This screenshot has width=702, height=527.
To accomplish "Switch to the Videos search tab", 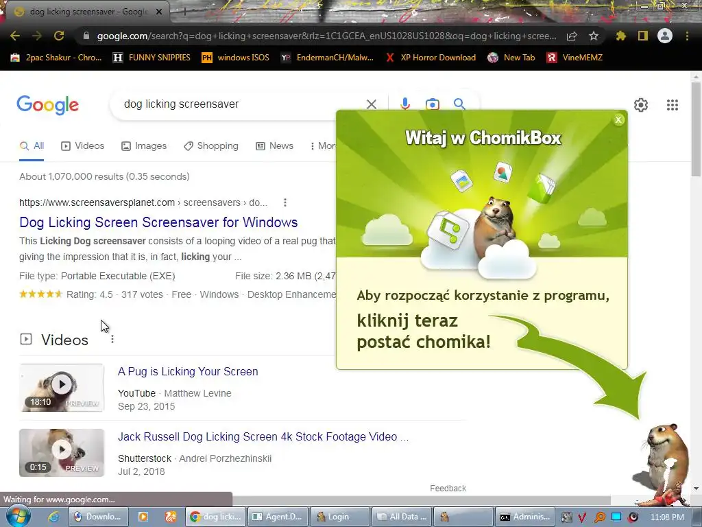I will [x=83, y=146].
